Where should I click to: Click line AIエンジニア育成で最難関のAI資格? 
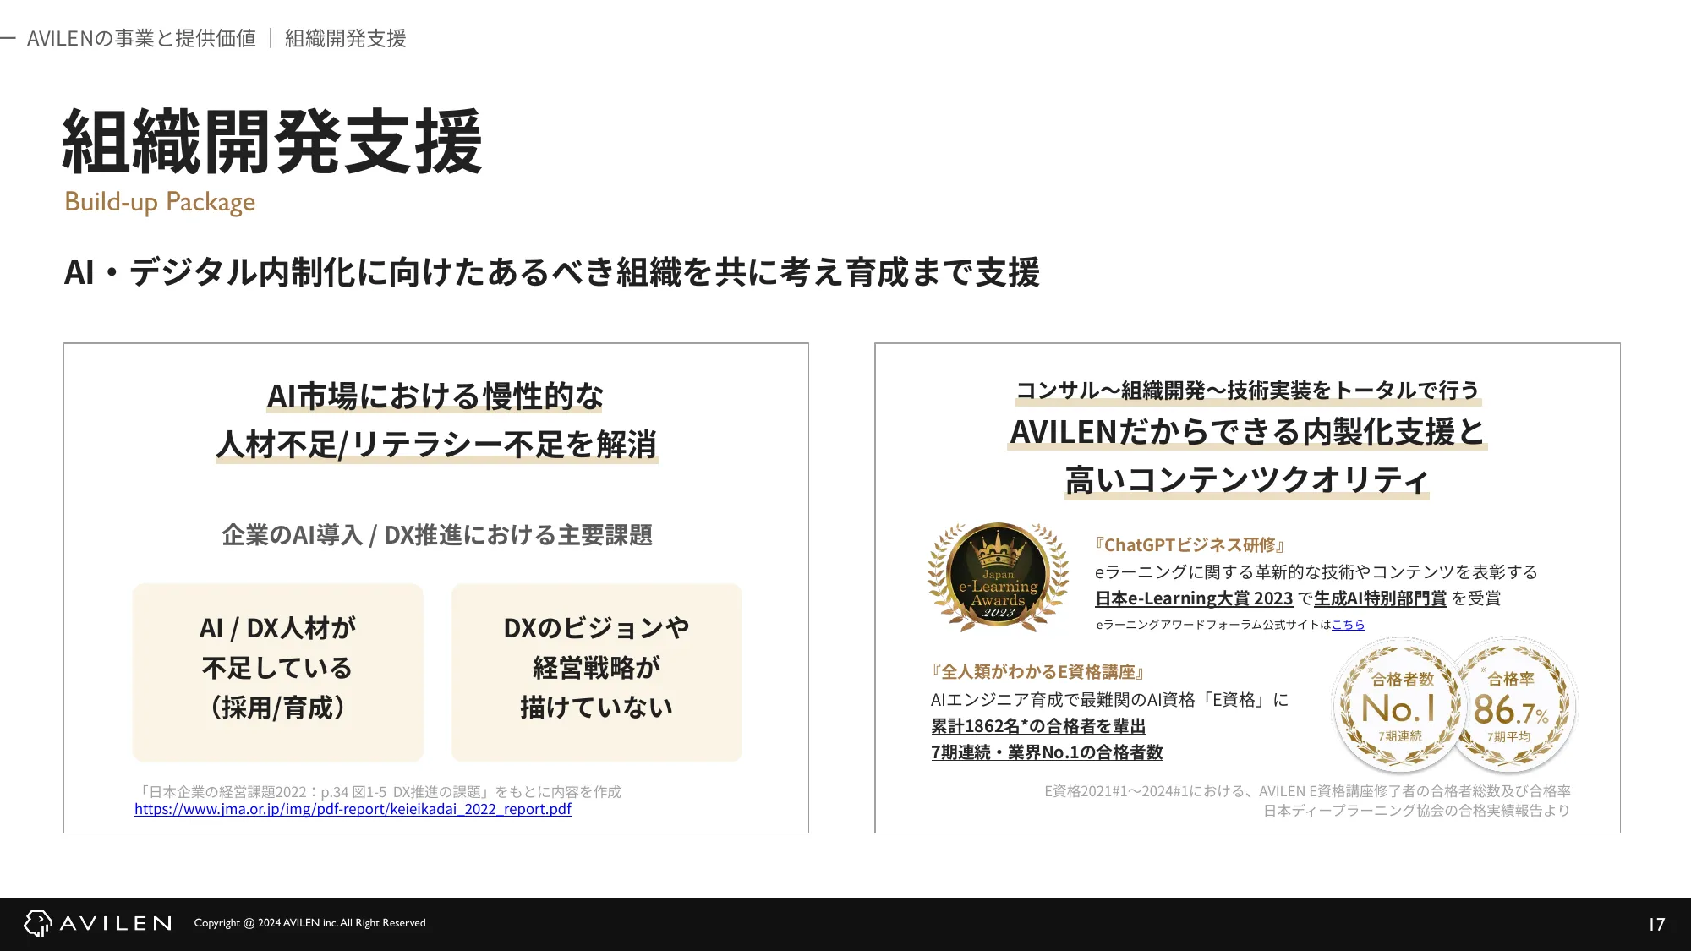tap(1109, 700)
